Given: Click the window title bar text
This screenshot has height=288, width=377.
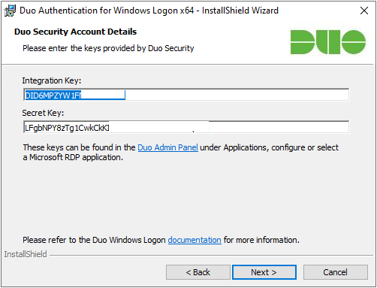Looking at the screenshot, I should [149, 11].
